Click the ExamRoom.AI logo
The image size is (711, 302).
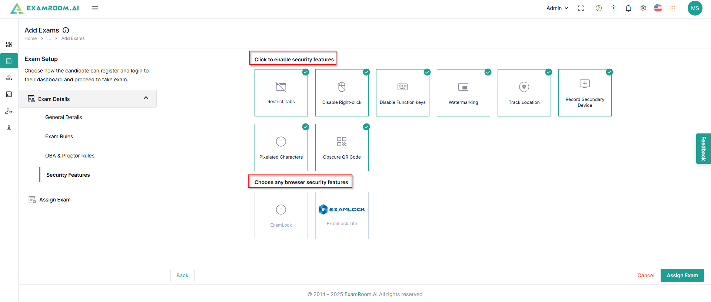click(x=45, y=8)
